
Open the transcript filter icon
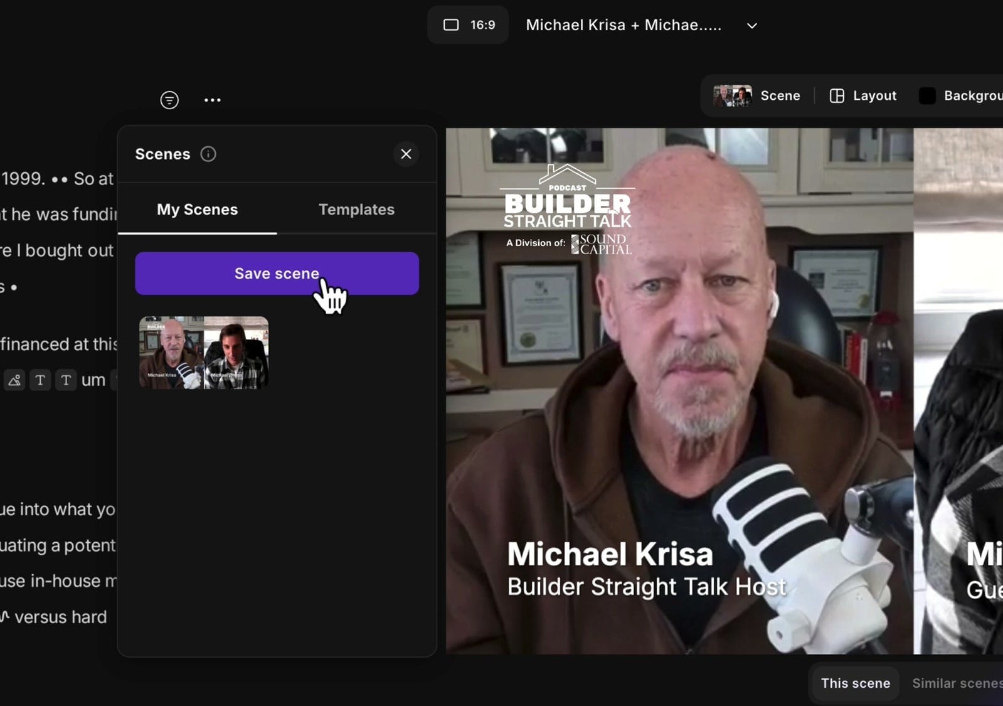[169, 100]
